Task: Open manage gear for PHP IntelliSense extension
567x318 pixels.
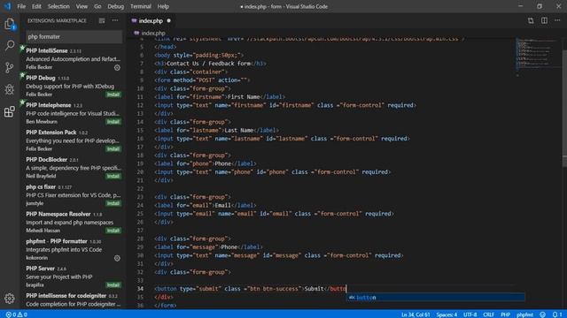Action: click(117, 67)
